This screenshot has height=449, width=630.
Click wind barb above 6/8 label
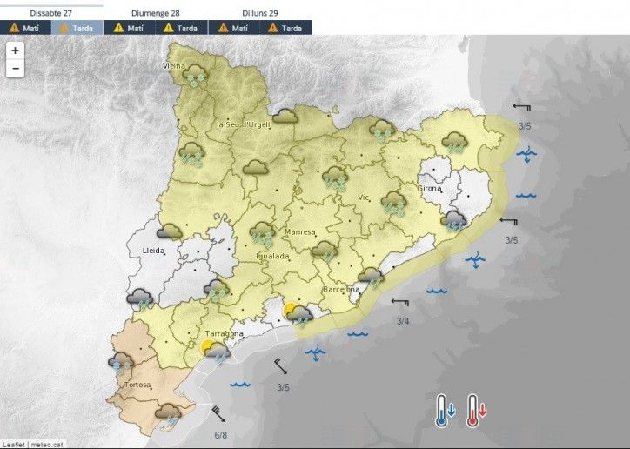tap(218, 414)
